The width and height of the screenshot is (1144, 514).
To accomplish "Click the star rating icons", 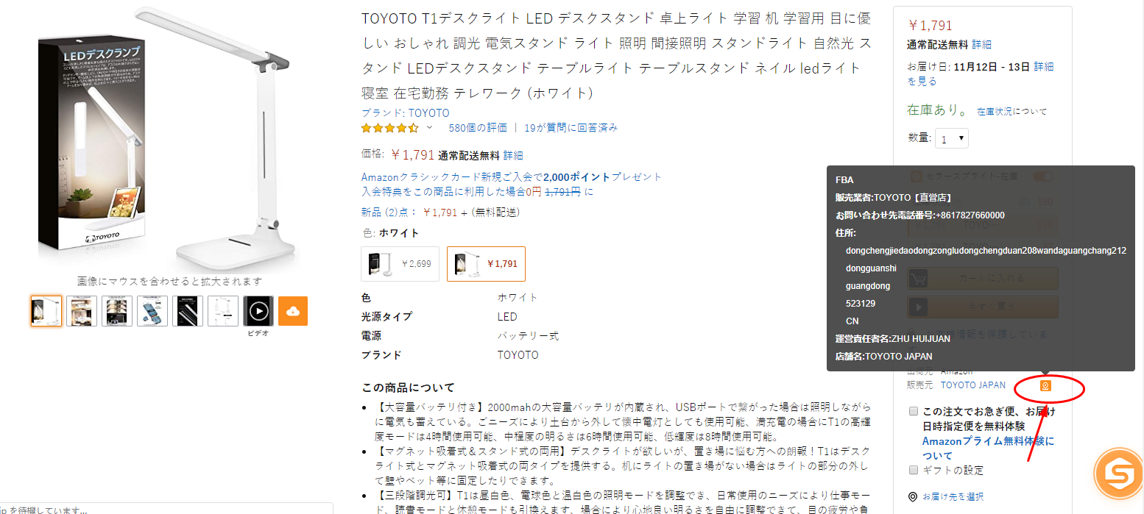I will point(389,128).
